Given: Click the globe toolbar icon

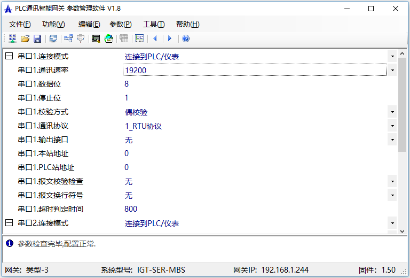Looking at the screenshot, I should click(x=109, y=38).
